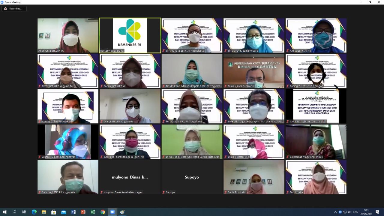Image resolution: width=384 pixels, height=216 pixels.
Task: Show hidden system tray icons
Action: [x=335, y=212]
